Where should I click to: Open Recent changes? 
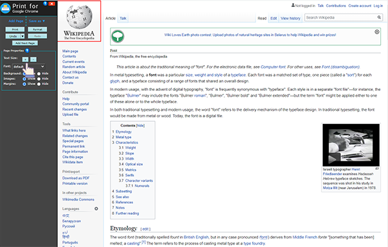click(74, 109)
